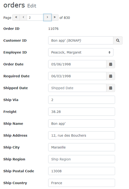Click the page number field
The image size is (129, 189).
(x=35, y=17)
